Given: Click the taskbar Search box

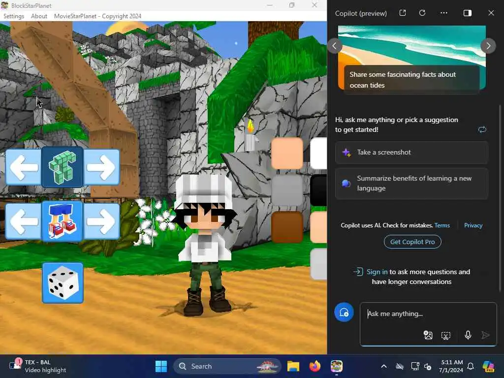Looking at the screenshot, I should (x=227, y=366).
